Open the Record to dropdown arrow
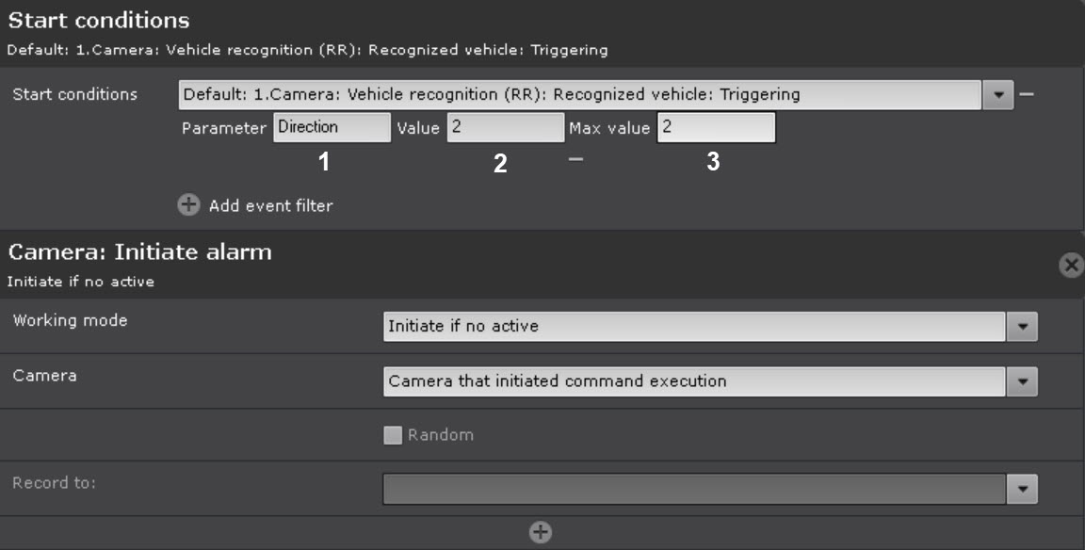Screen dimensions: 1085x550 click(1022, 489)
